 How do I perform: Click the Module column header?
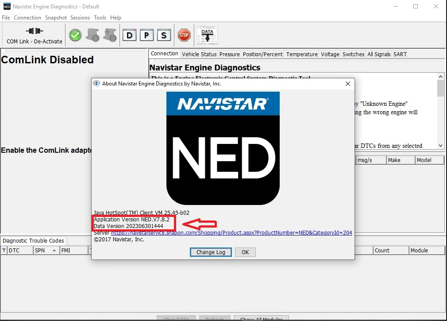(427, 250)
